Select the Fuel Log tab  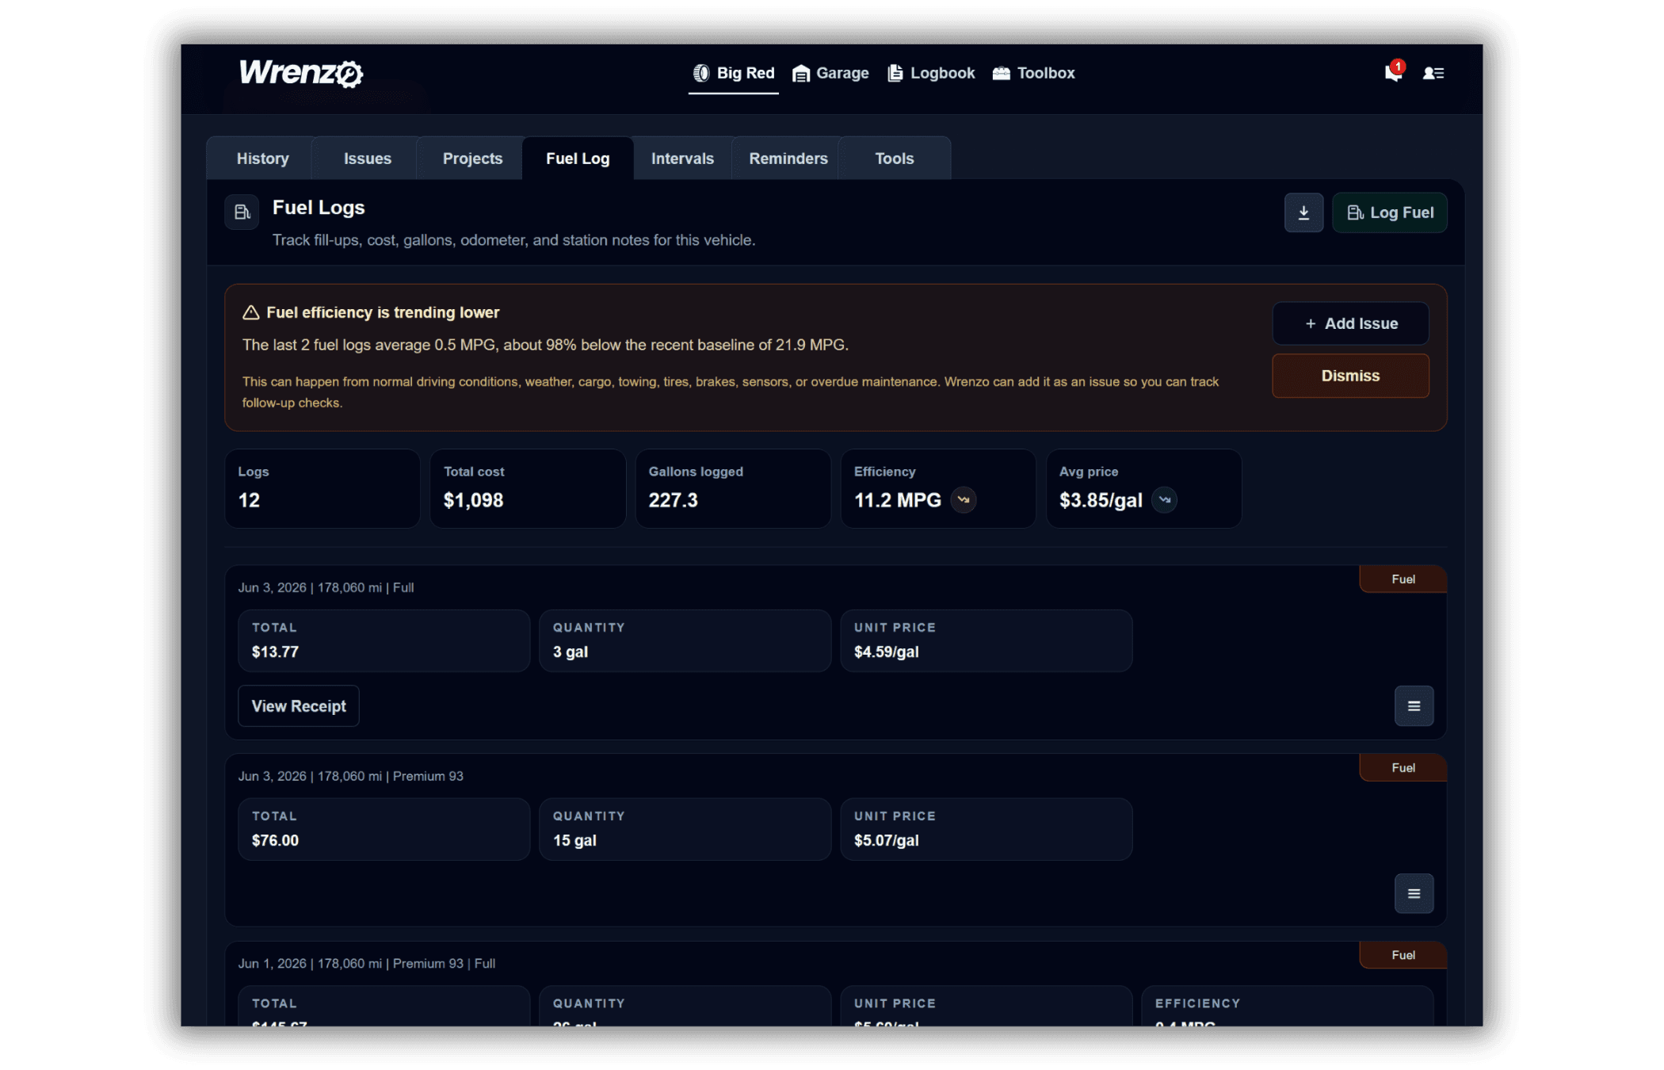coord(578,159)
